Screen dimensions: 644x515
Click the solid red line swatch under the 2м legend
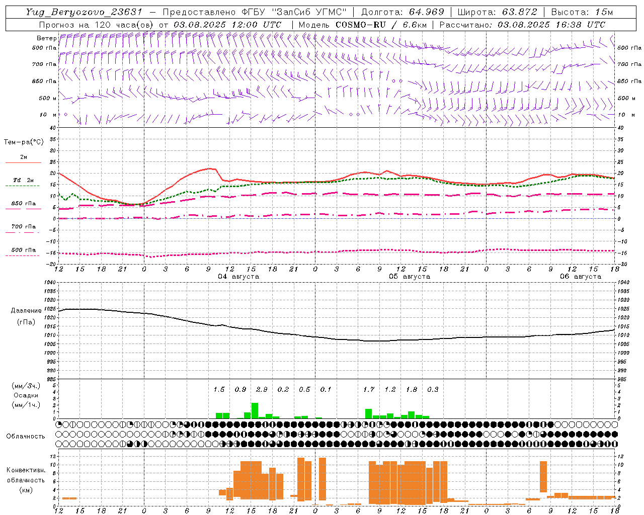click(x=23, y=163)
